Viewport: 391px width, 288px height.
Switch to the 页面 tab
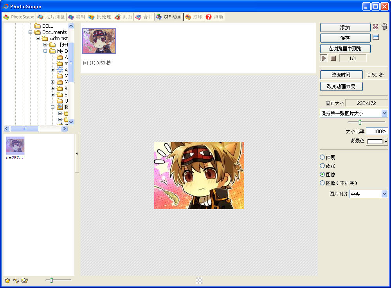tap(123, 17)
